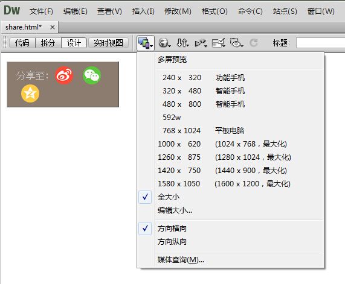Select 方向纵向 orientation option
The width and height of the screenshot is (345, 284).
[x=230, y=242]
